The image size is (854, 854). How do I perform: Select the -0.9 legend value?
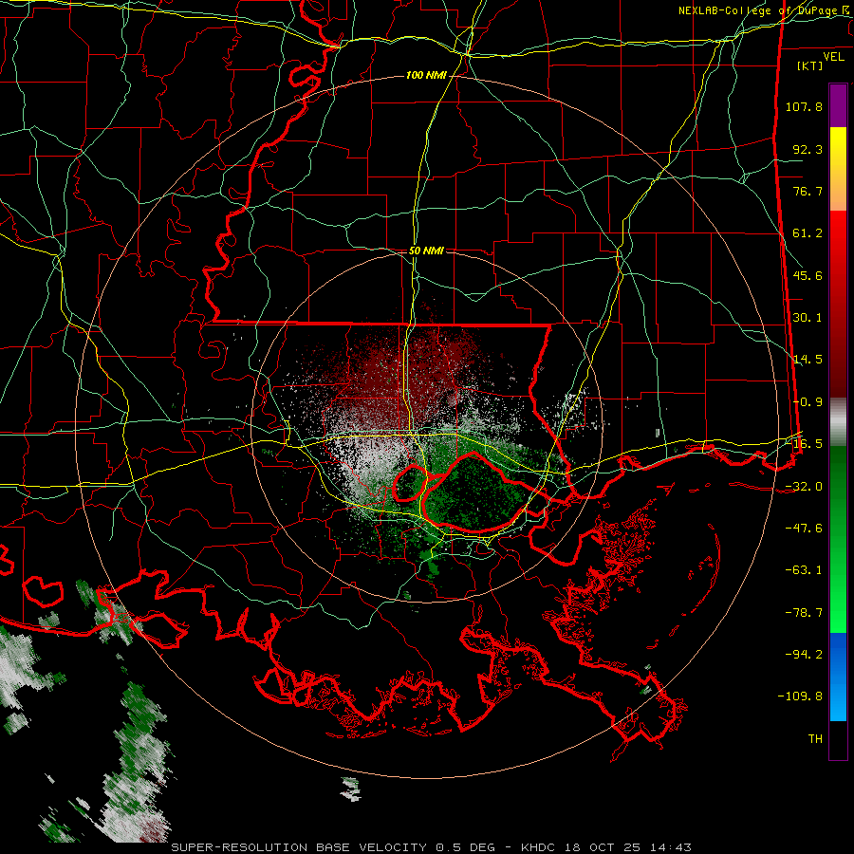click(808, 402)
